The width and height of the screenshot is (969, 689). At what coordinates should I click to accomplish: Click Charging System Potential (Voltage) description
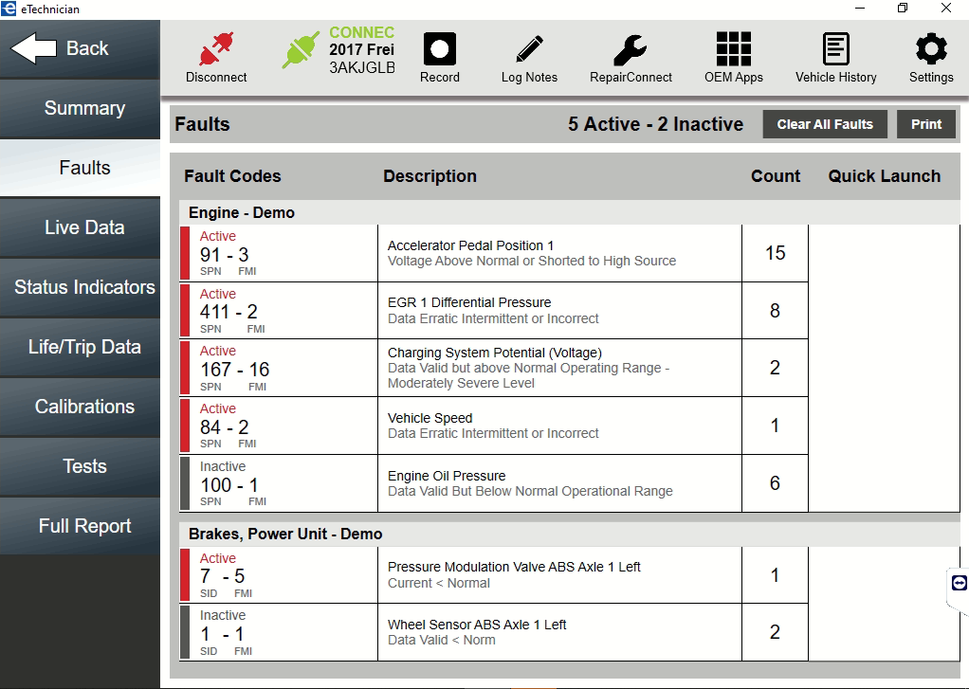494,353
